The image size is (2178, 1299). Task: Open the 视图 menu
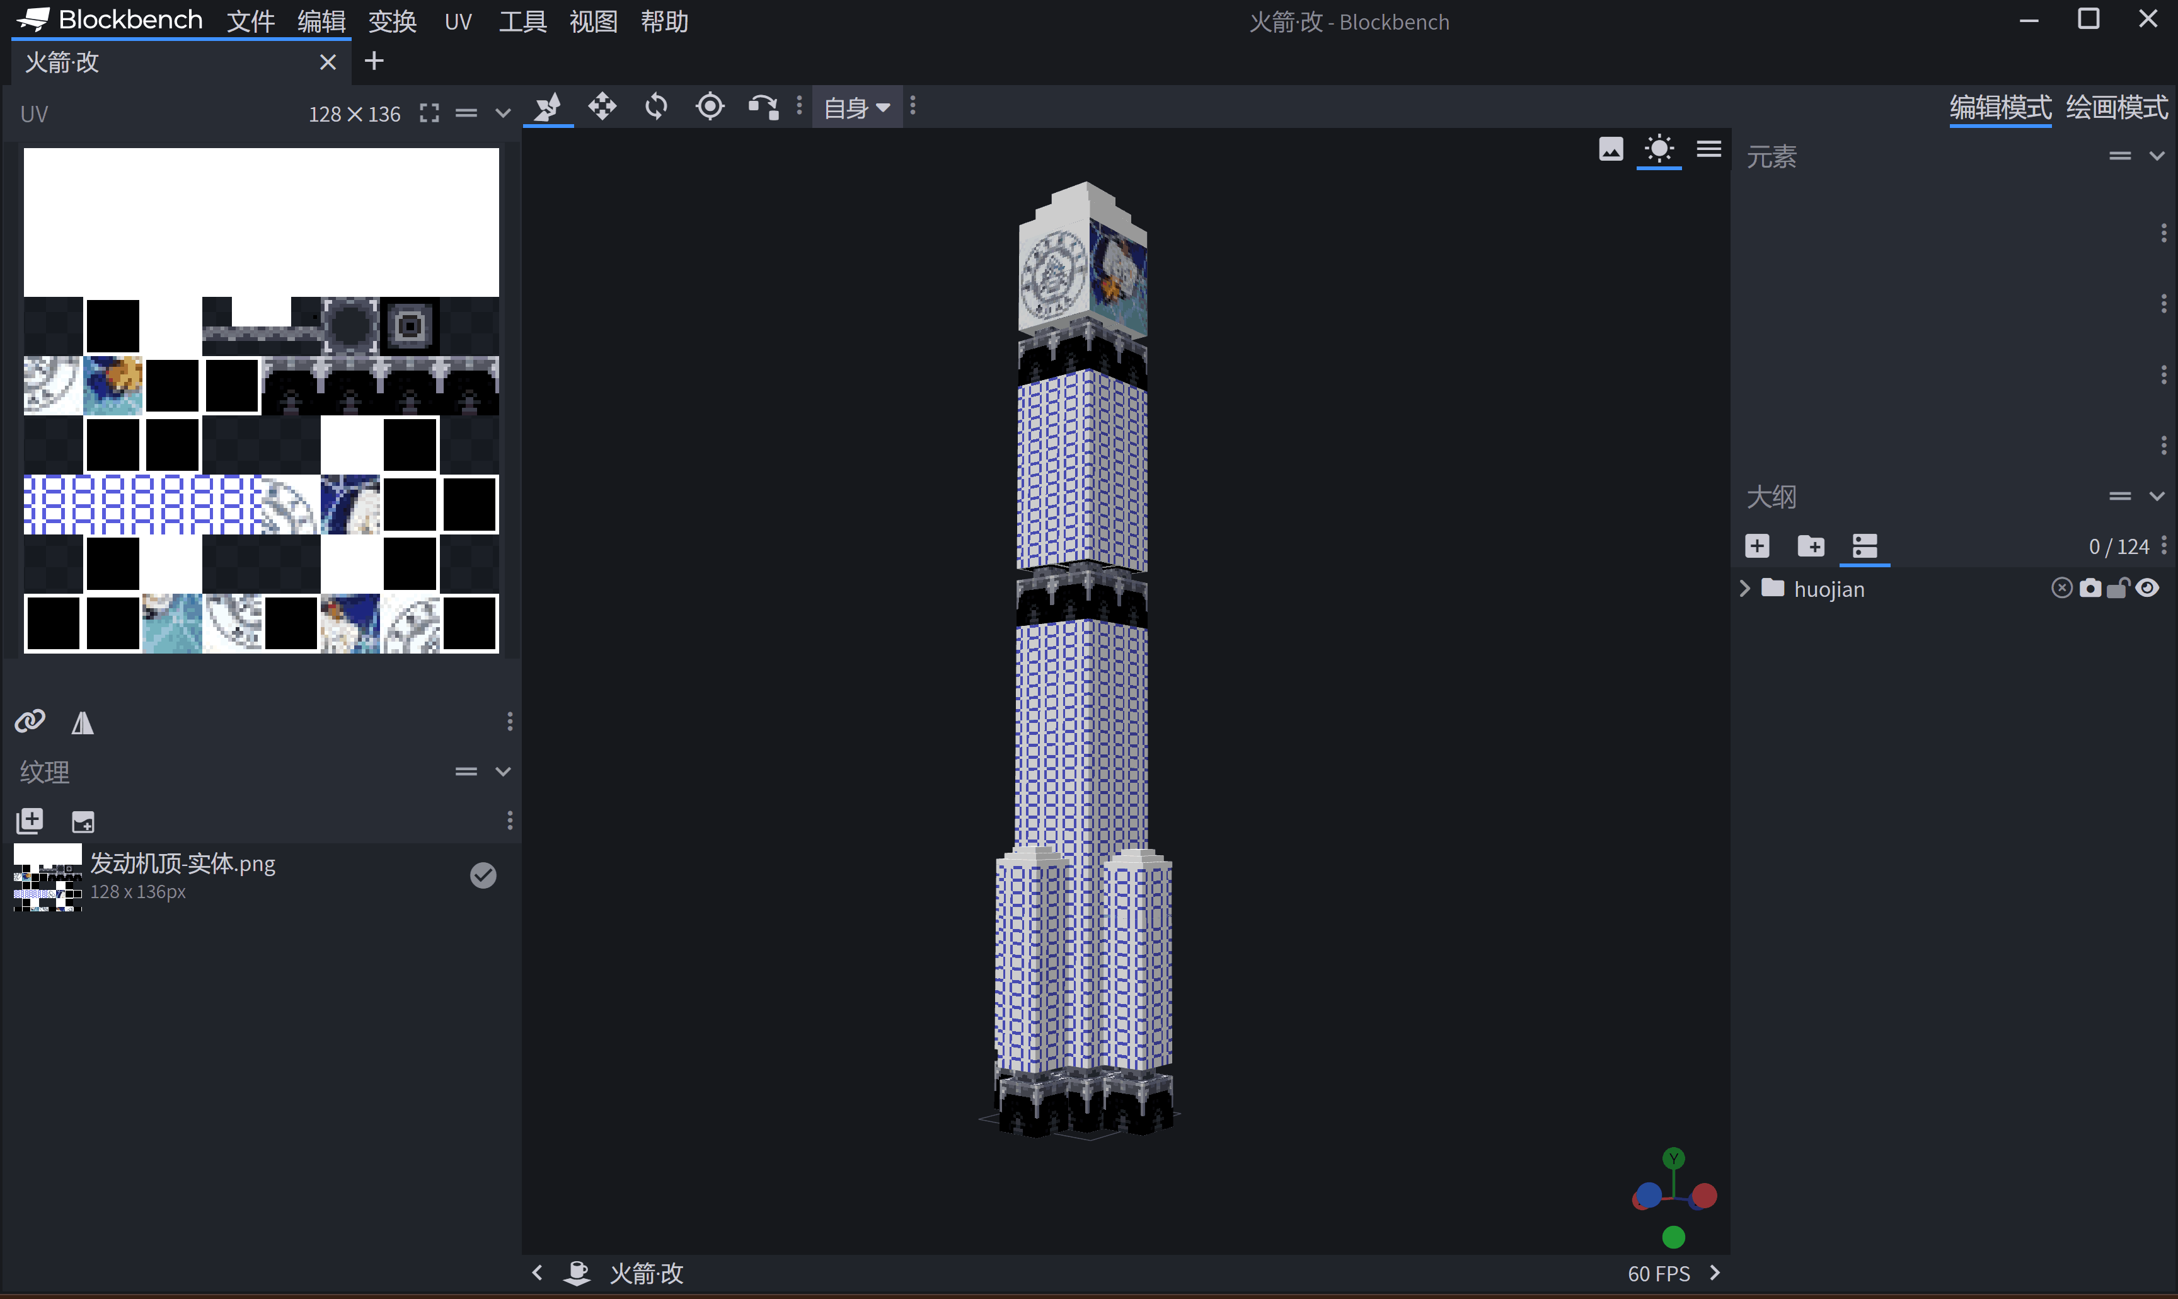(593, 21)
